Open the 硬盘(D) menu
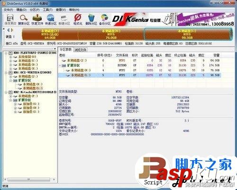This screenshot has height=190, width=237. click(21, 10)
